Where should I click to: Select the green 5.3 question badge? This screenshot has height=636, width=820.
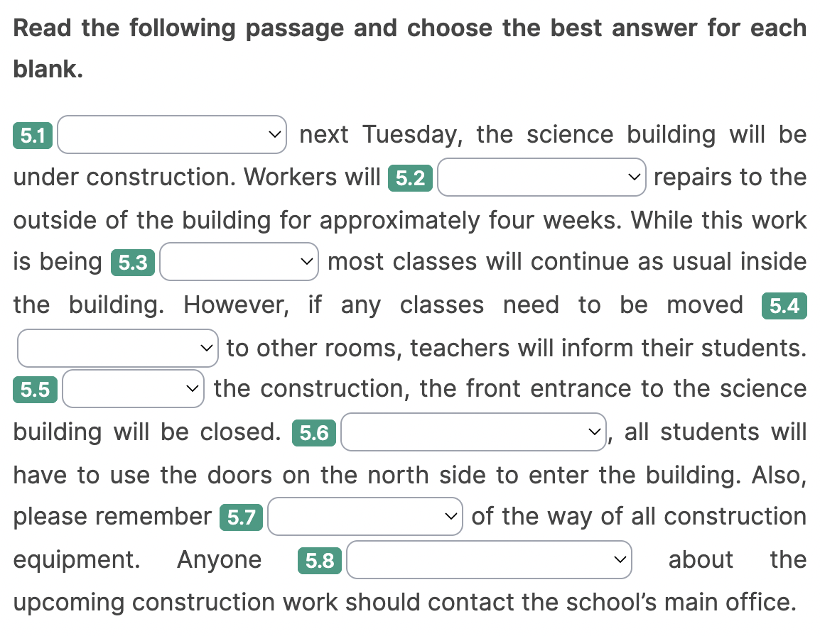[x=133, y=263]
